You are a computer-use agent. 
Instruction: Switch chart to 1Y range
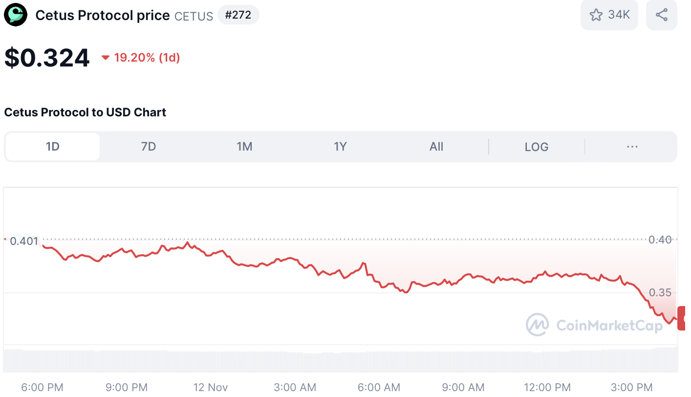[340, 147]
